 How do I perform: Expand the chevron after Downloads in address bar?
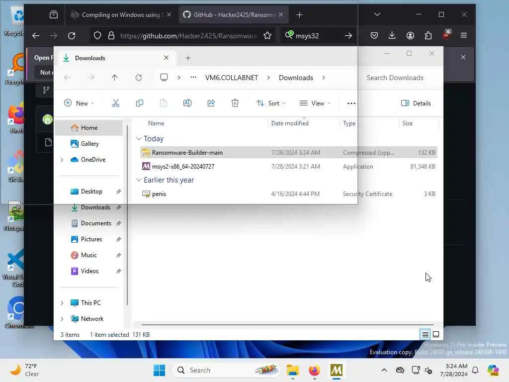pos(323,78)
